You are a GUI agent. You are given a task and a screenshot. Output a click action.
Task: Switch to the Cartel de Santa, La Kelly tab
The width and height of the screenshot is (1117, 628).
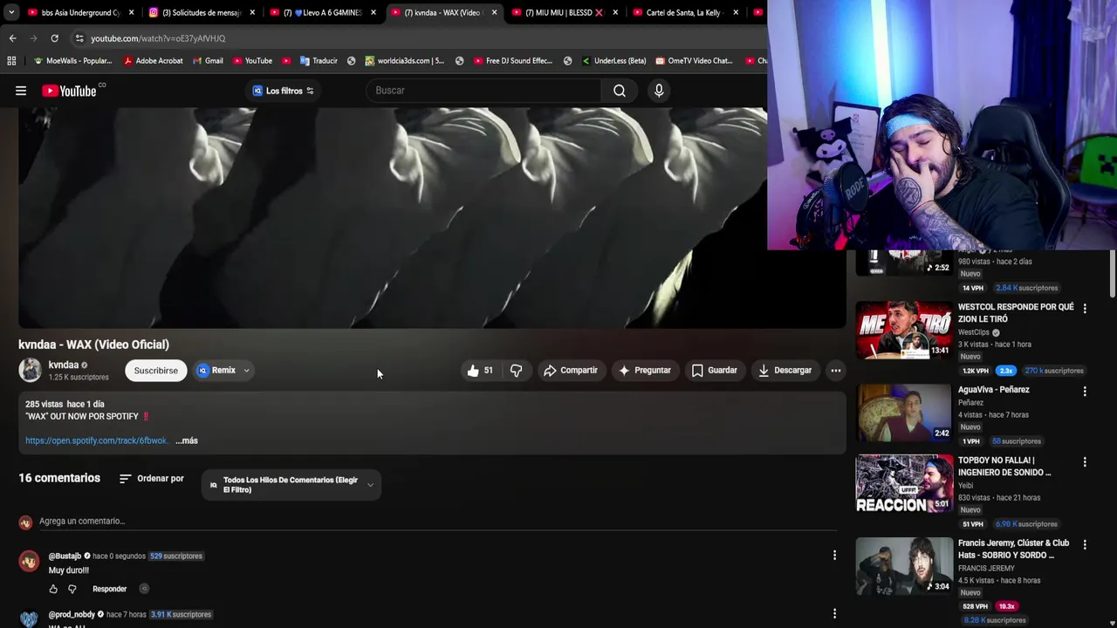(x=686, y=13)
